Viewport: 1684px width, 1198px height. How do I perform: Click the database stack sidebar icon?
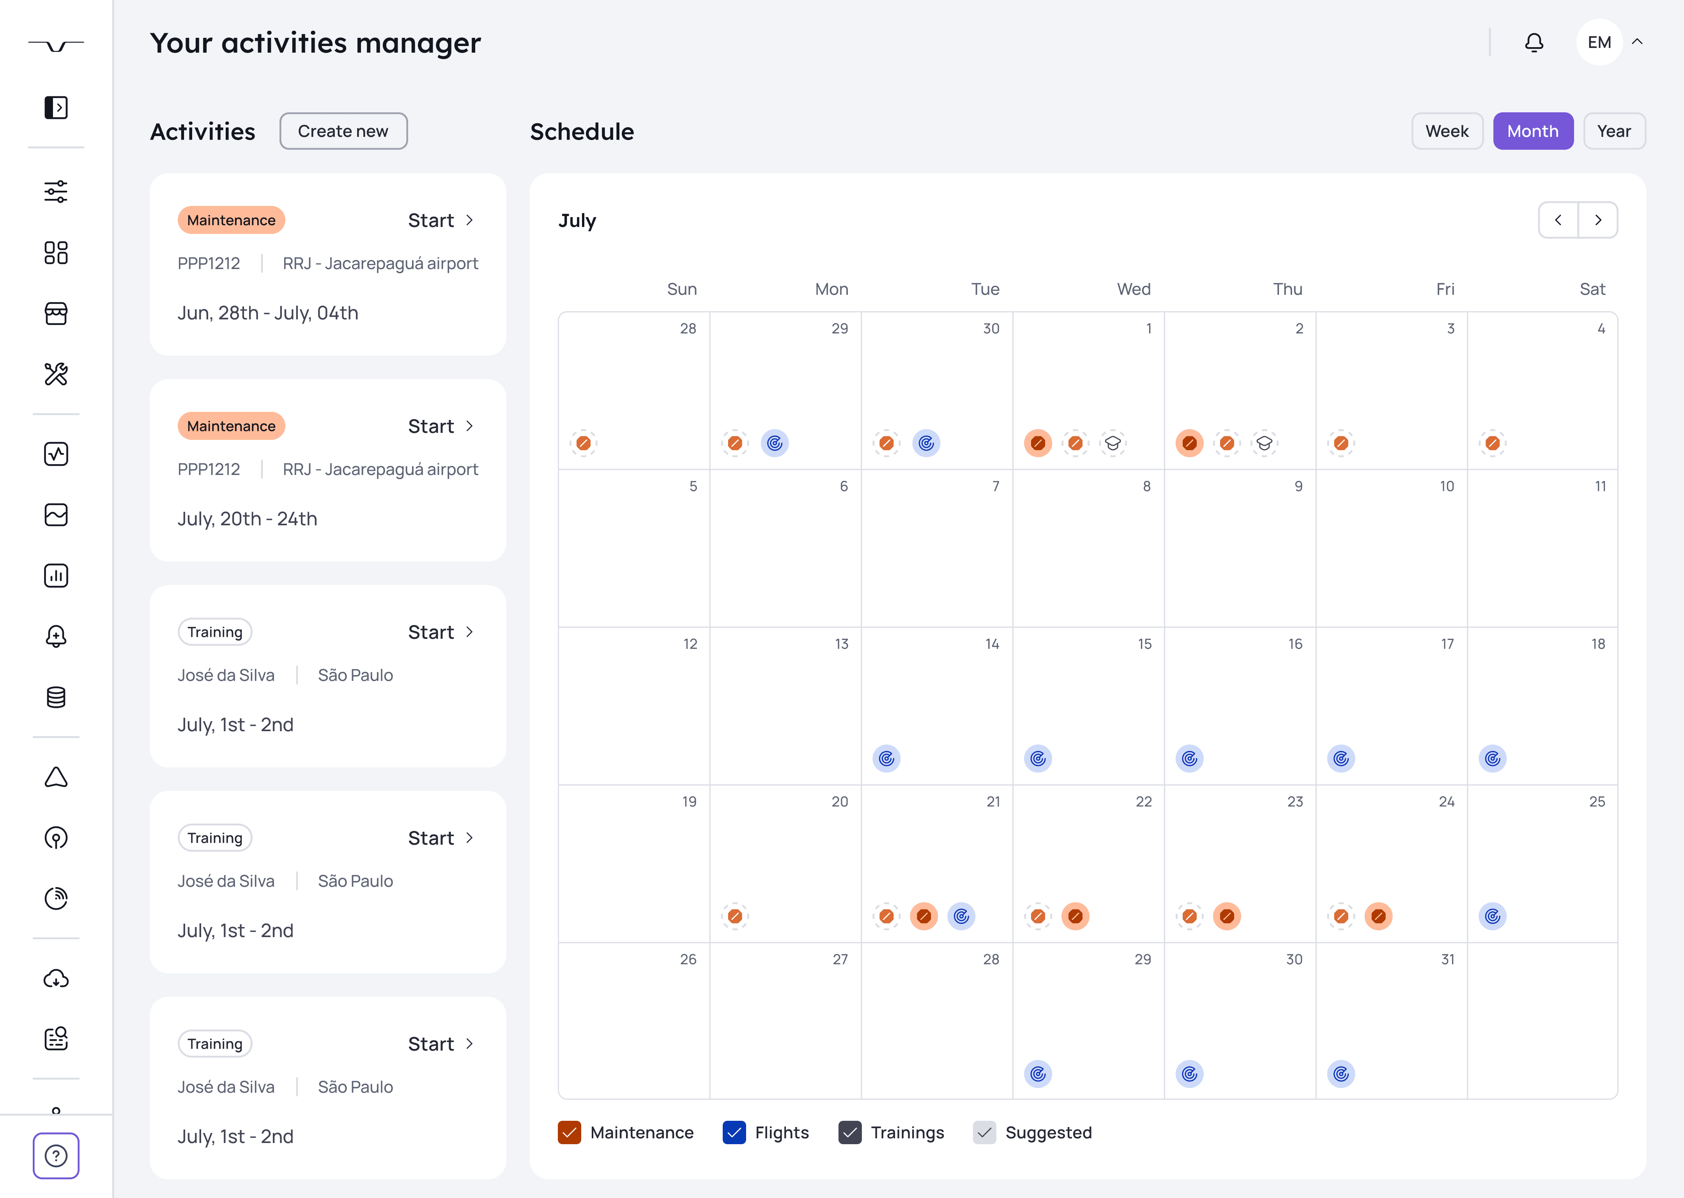pos(56,697)
